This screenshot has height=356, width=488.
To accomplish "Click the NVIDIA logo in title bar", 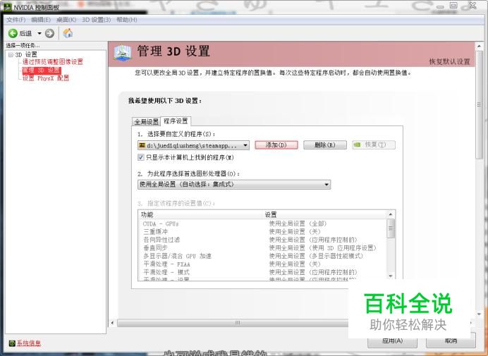I will point(8,7).
